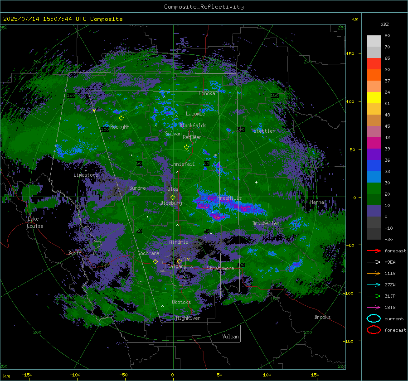Click the yellow diamond marker below Cochrane
The height and width of the screenshot is (381, 408).
tap(155, 262)
